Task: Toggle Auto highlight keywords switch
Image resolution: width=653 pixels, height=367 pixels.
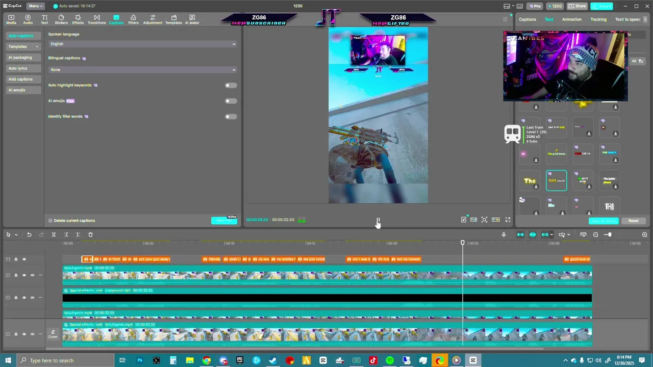Action: pos(231,85)
